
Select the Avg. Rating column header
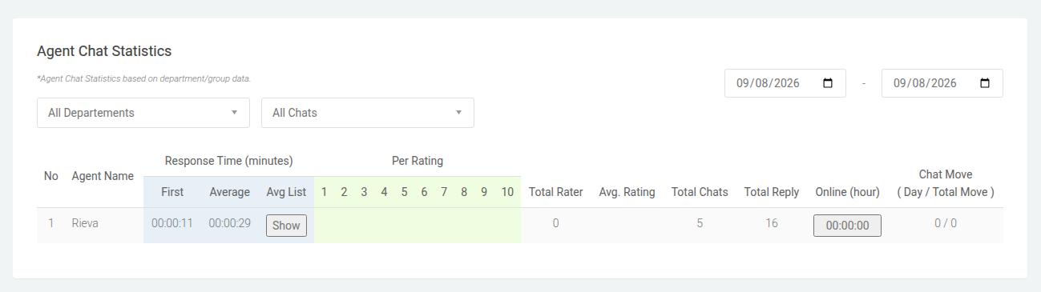point(627,192)
